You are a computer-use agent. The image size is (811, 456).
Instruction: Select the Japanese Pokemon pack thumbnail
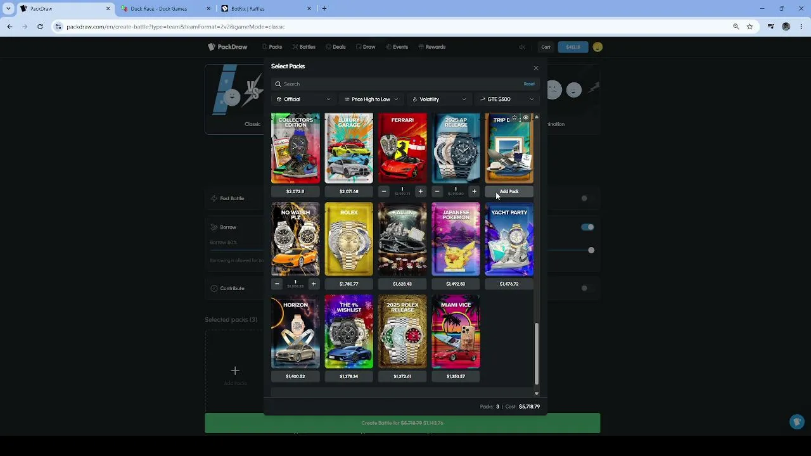coord(456,239)
